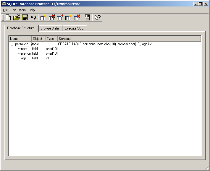Click the Object column header
The image size is (210, 171).
point(38,39)
